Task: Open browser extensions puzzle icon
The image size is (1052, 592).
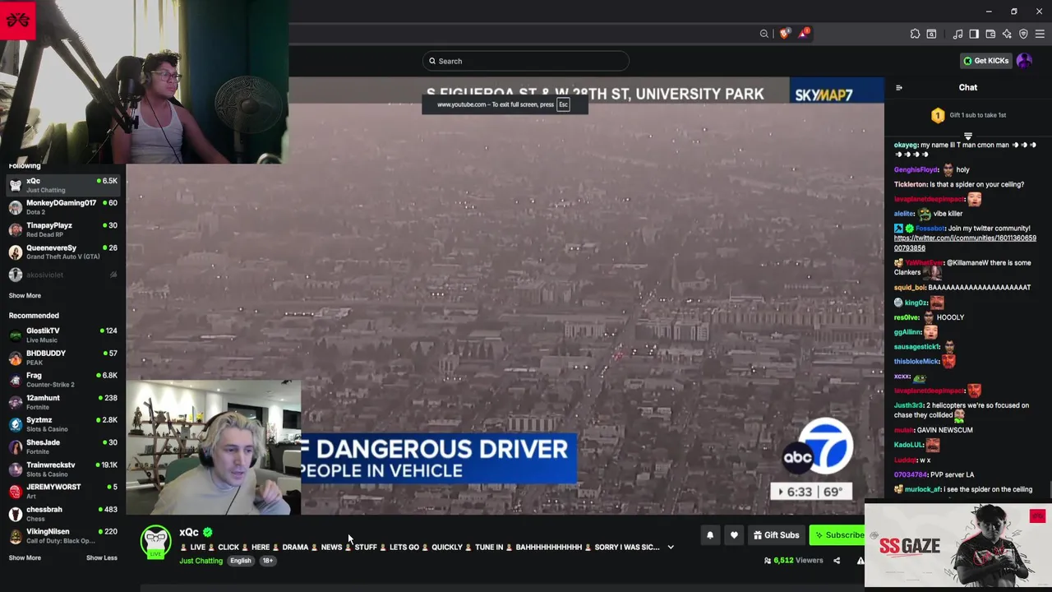Action: pyautogui.click(x=915, y=34)
